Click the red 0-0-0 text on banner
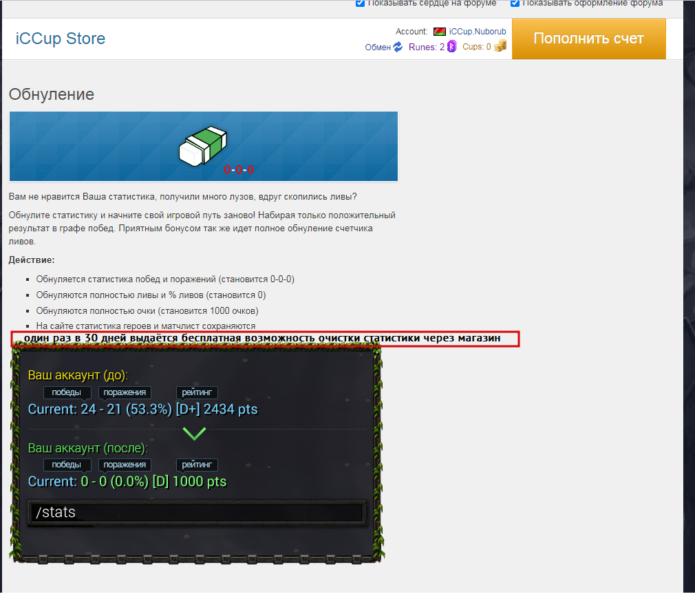The width and height of the screenshot is (695, 614). tap(239, 170)
